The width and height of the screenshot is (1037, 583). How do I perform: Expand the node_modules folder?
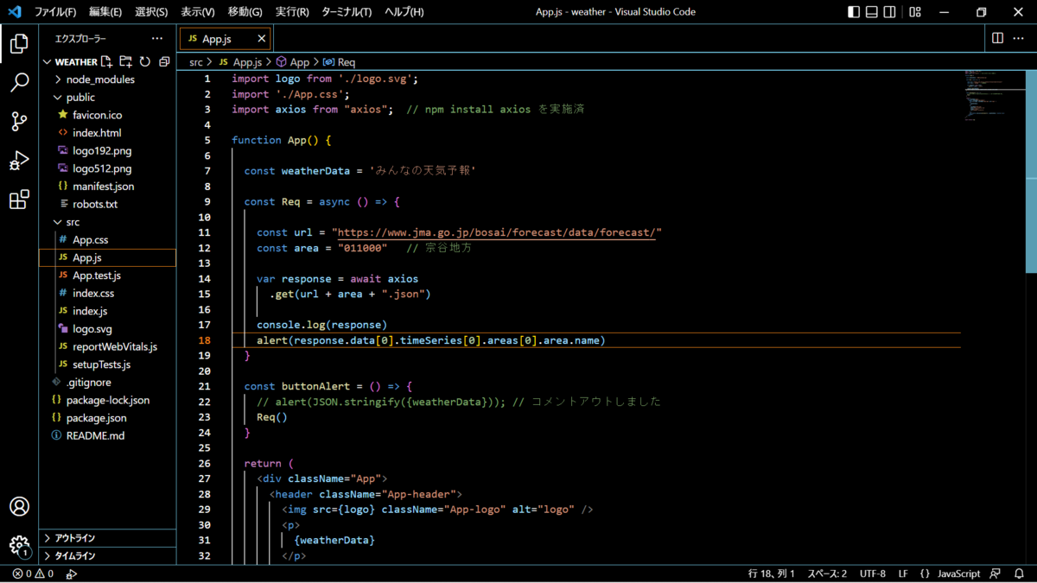[x=108, y=79]
